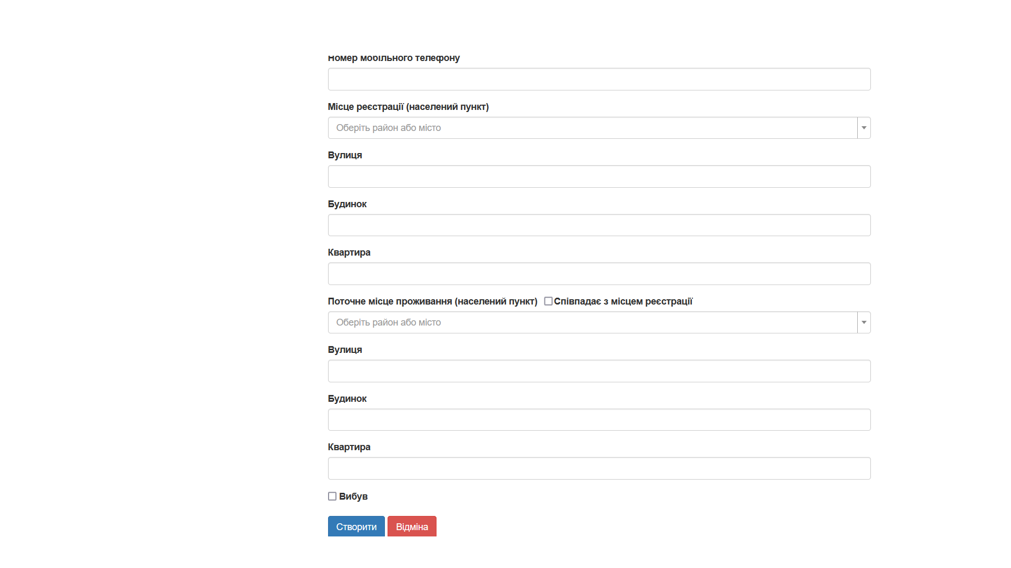The height and width of the screenshot is (568, 1011).
Task: Click the Створити button
Action: pyautogui.click(x=356, y=526)
